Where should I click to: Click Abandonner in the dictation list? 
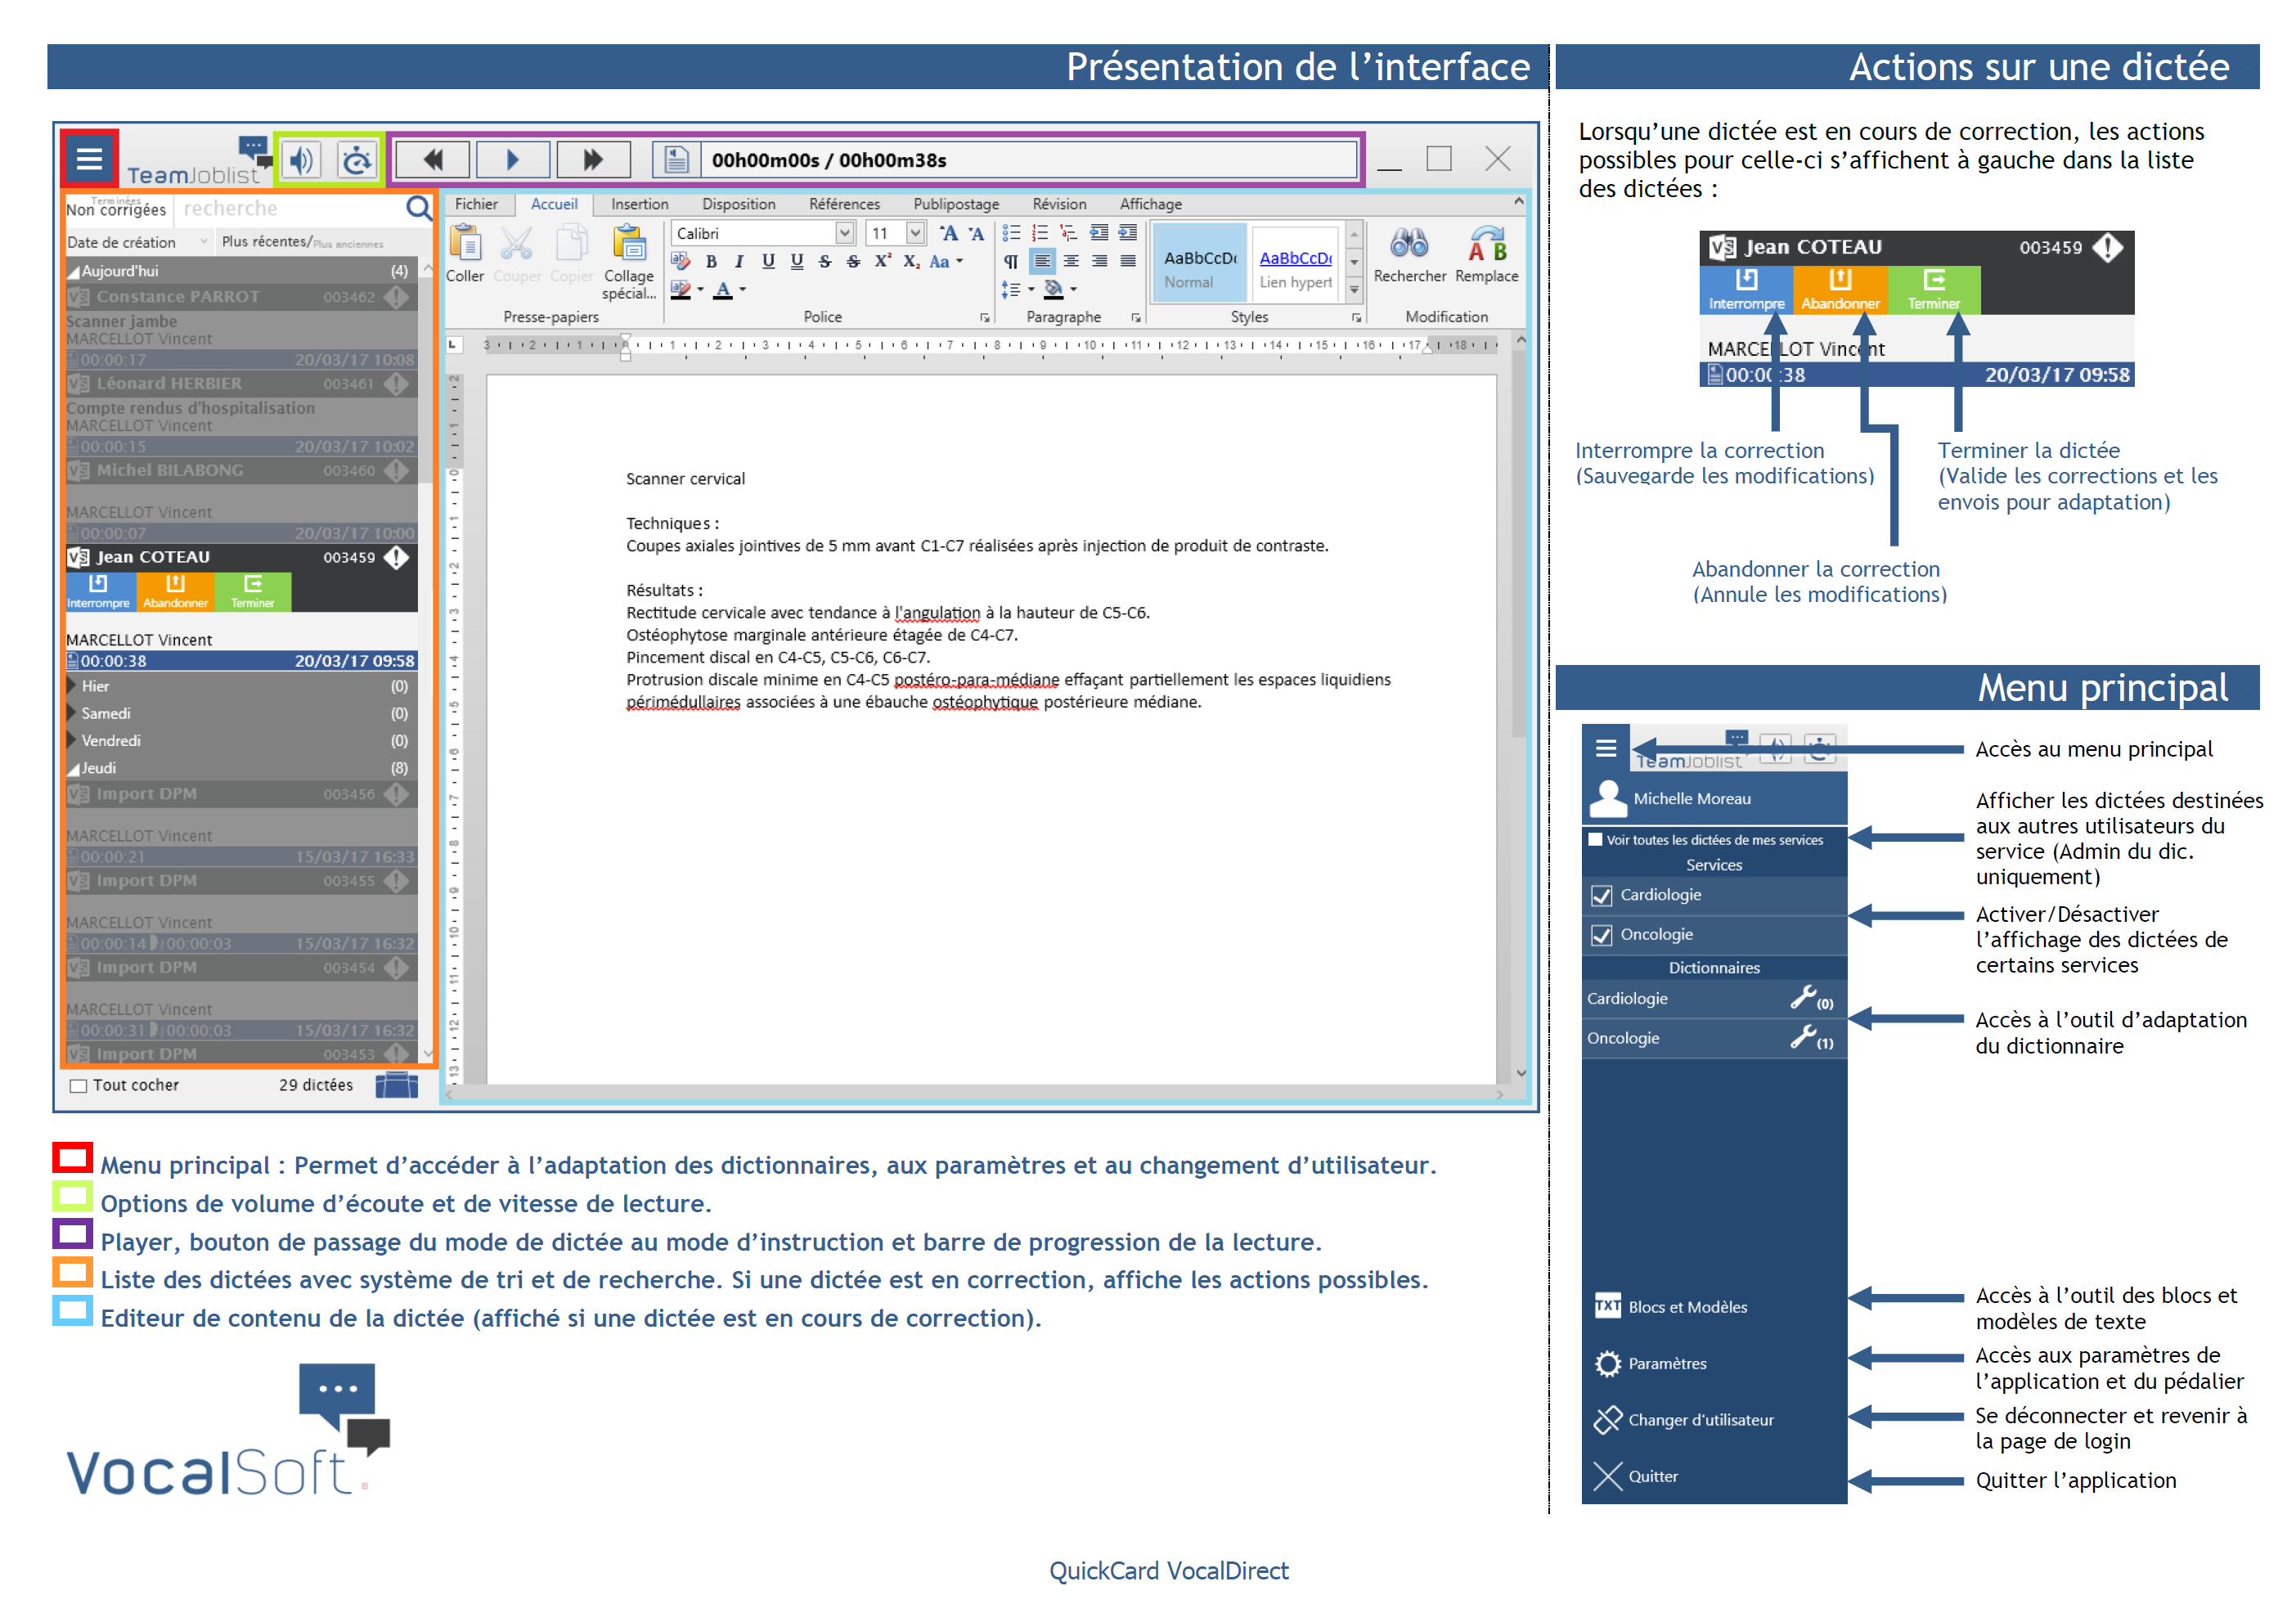pos(175,591)
